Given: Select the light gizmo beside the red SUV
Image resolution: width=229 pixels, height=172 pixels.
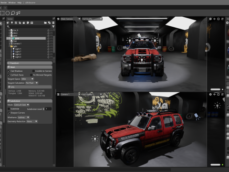Looking at the screenshot, I should click(95, 139).
